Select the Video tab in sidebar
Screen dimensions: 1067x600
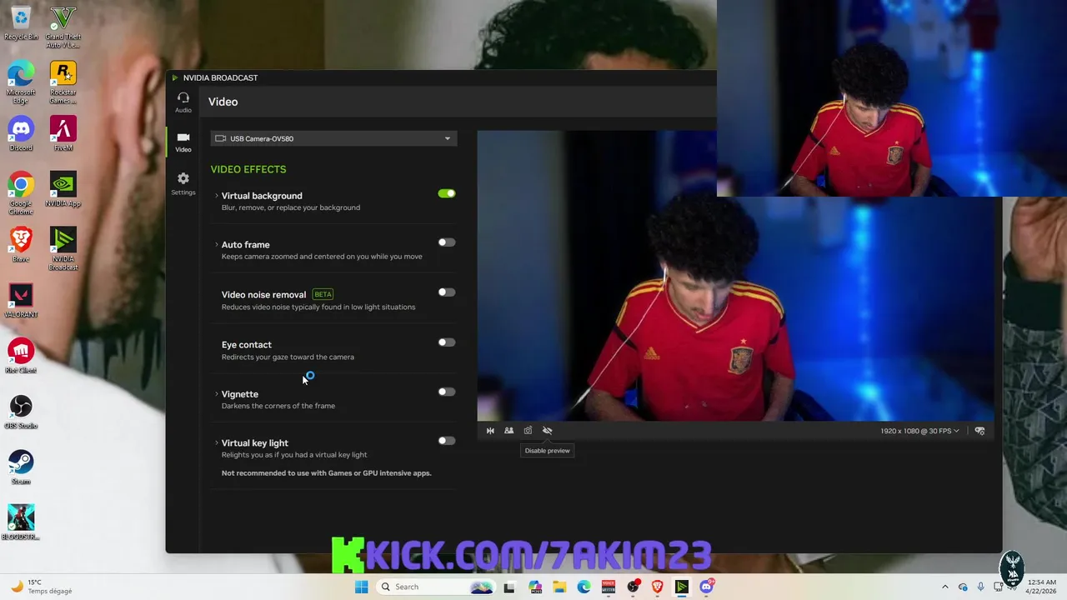click(183, 142)
